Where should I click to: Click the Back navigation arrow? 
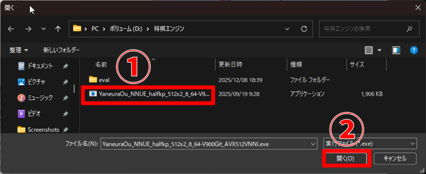(x=11, y=29)
